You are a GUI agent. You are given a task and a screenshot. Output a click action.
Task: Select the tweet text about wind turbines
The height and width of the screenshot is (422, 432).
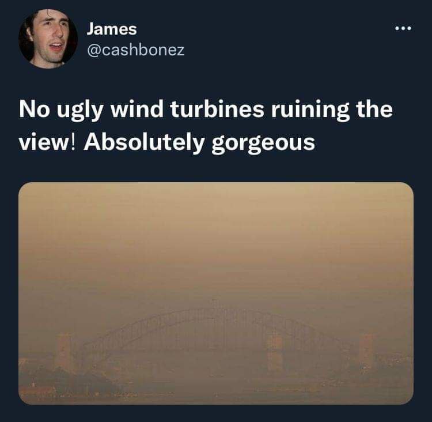(x=206, y=126)
